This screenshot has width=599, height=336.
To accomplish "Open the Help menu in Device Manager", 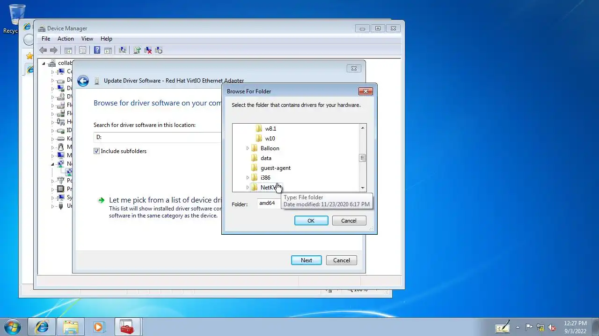I will pos(106,39).
